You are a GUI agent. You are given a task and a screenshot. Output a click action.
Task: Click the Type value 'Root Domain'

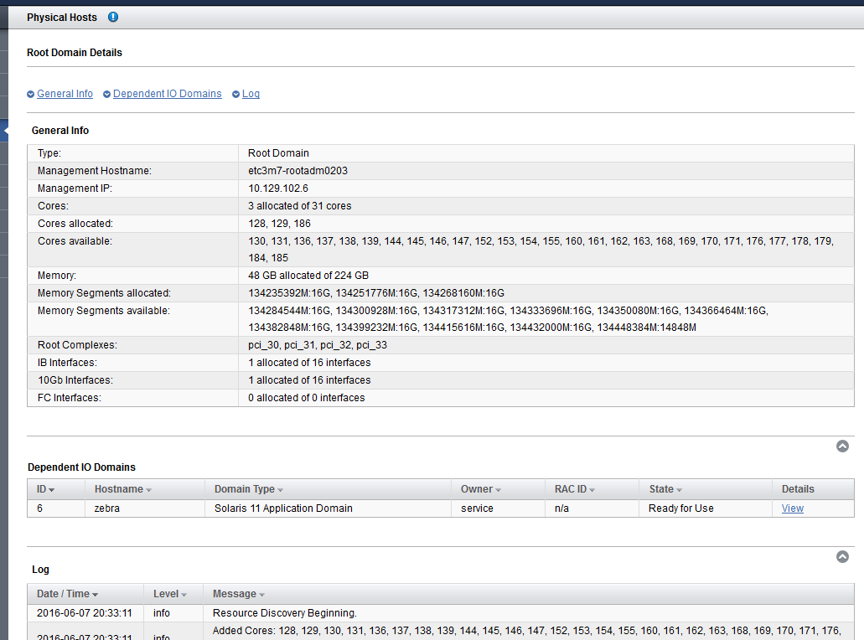click(x=278, y=153)
